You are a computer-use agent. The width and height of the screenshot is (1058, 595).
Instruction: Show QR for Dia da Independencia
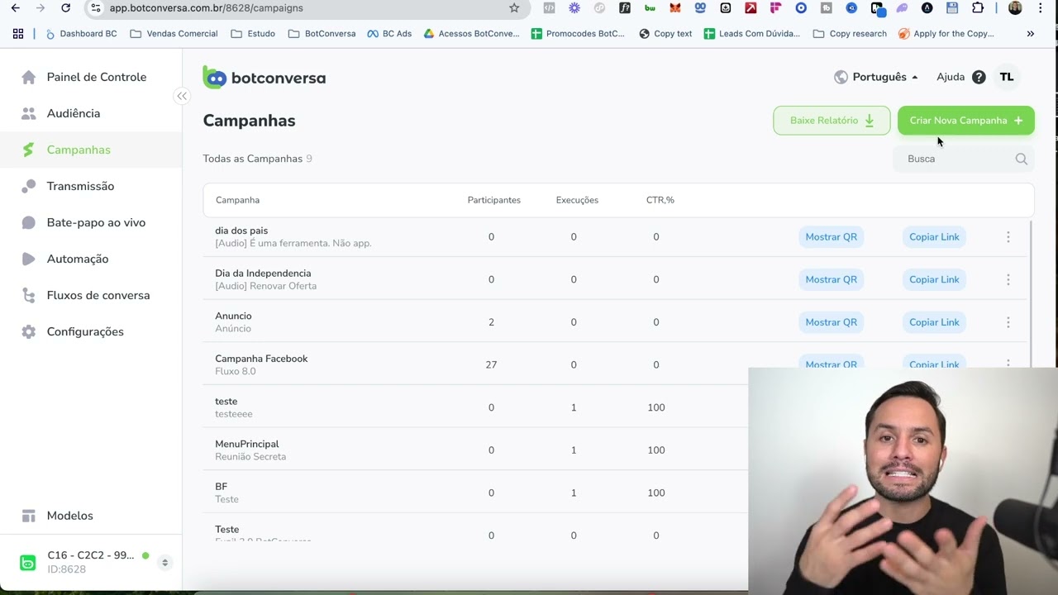831,279
